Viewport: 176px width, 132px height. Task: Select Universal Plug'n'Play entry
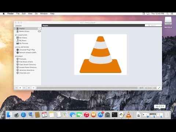tap(27, 50)
